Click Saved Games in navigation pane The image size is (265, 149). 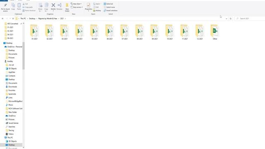pos(12,123)
